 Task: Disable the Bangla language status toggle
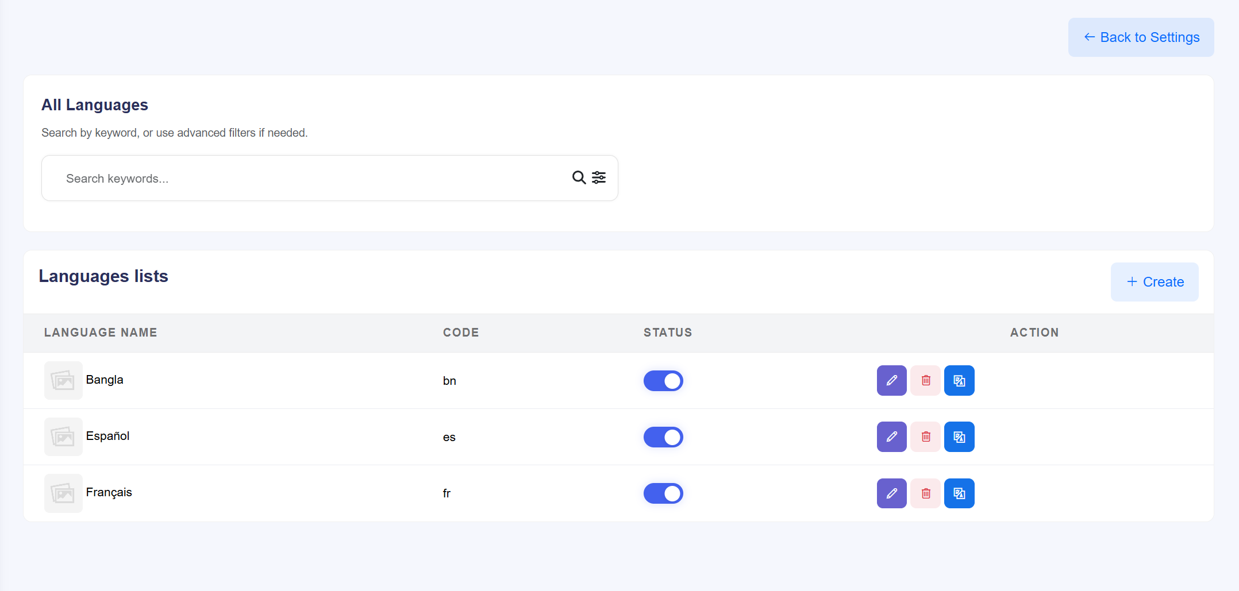pyautogui.click(x=663, y=380)
